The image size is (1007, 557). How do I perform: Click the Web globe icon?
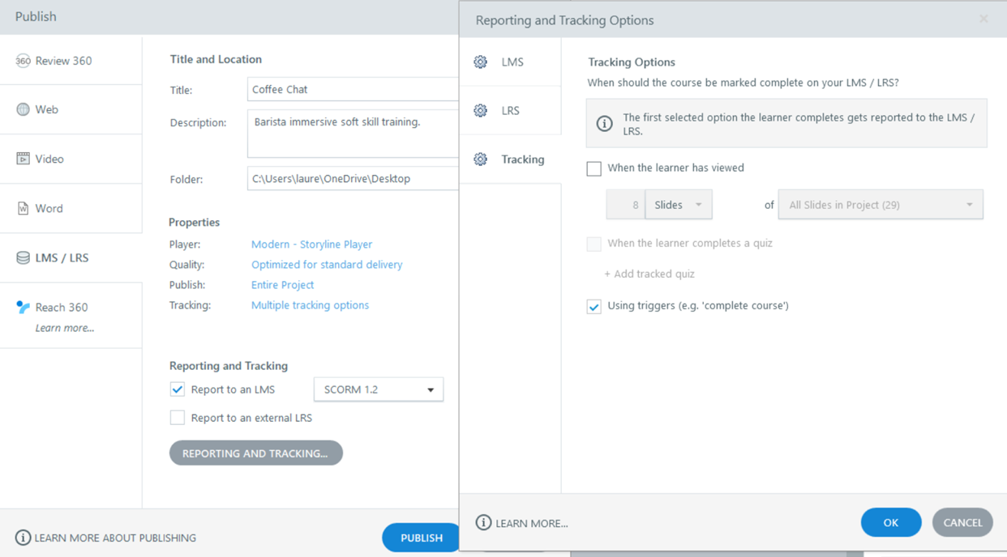(23, 109)
